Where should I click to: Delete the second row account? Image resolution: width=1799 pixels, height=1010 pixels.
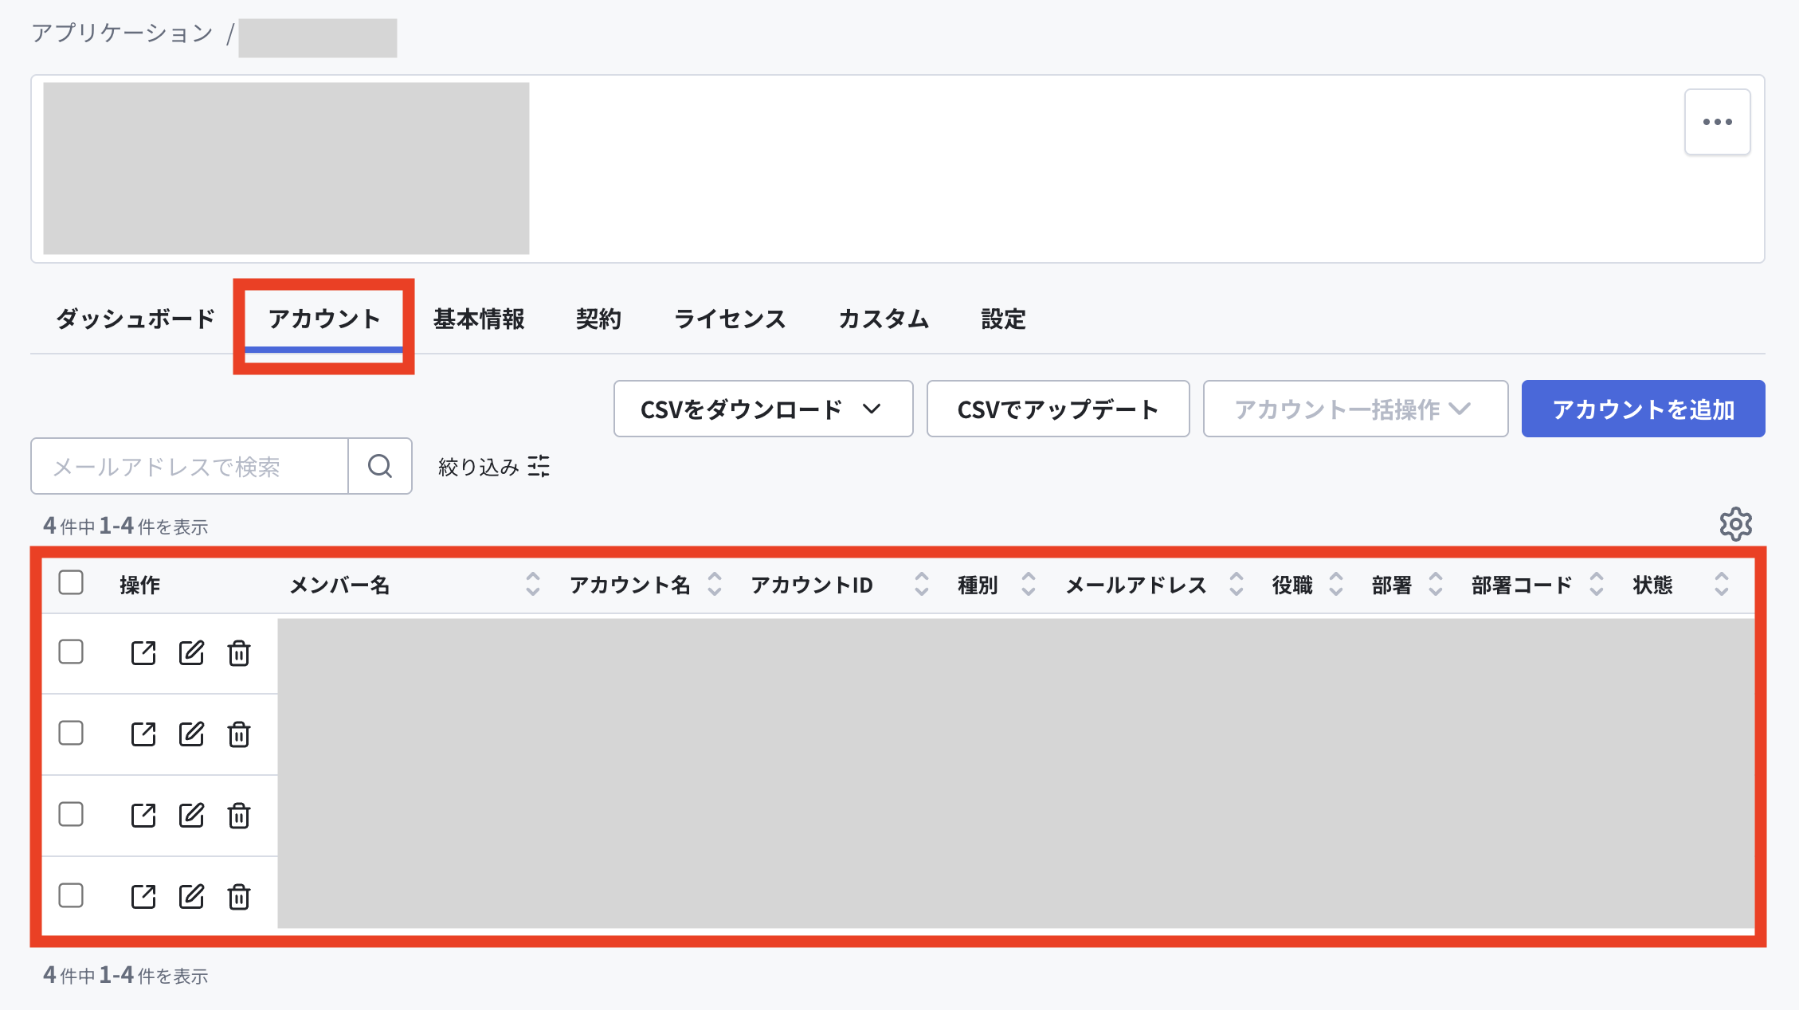tap(239, 734)
